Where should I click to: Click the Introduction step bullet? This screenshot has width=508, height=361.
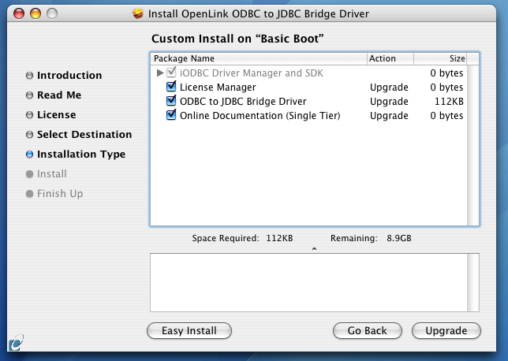click(x=29, y=76)
